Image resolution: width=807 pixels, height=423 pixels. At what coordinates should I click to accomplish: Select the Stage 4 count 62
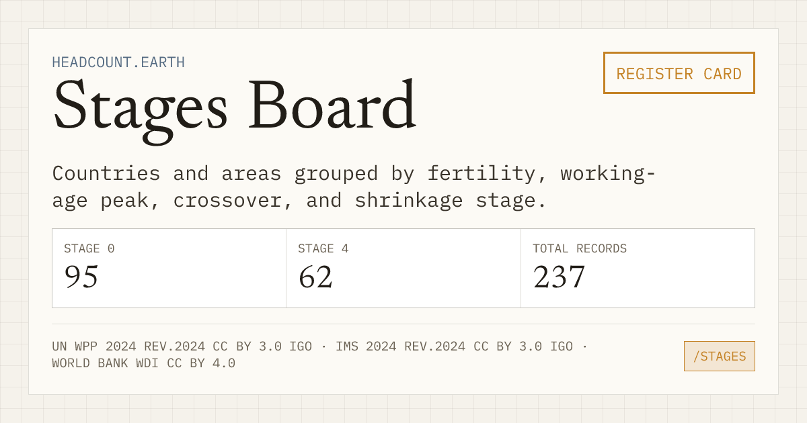click(315, 277)
